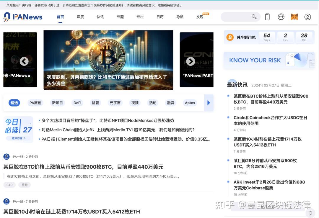Open 更多内容 under 今日必读
The height and width of the screenshot is (218, 319).
click(x=19, y=138)
